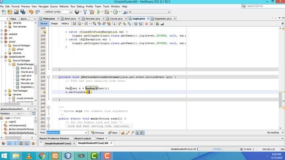
Task: Open File Explorer from the taskbar
Action: click(x=16, y=156)
